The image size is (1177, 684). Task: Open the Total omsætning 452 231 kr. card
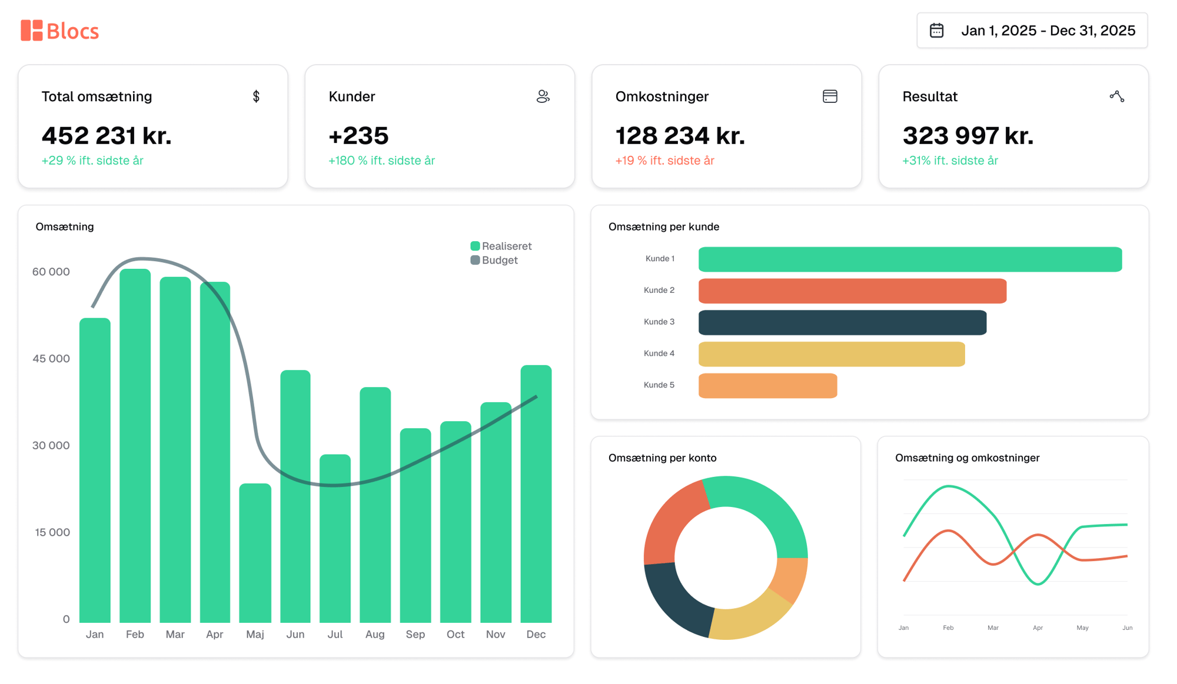pos(153,126)
